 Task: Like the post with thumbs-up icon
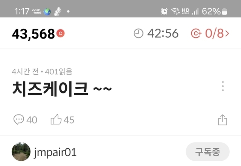coord(56,119)
